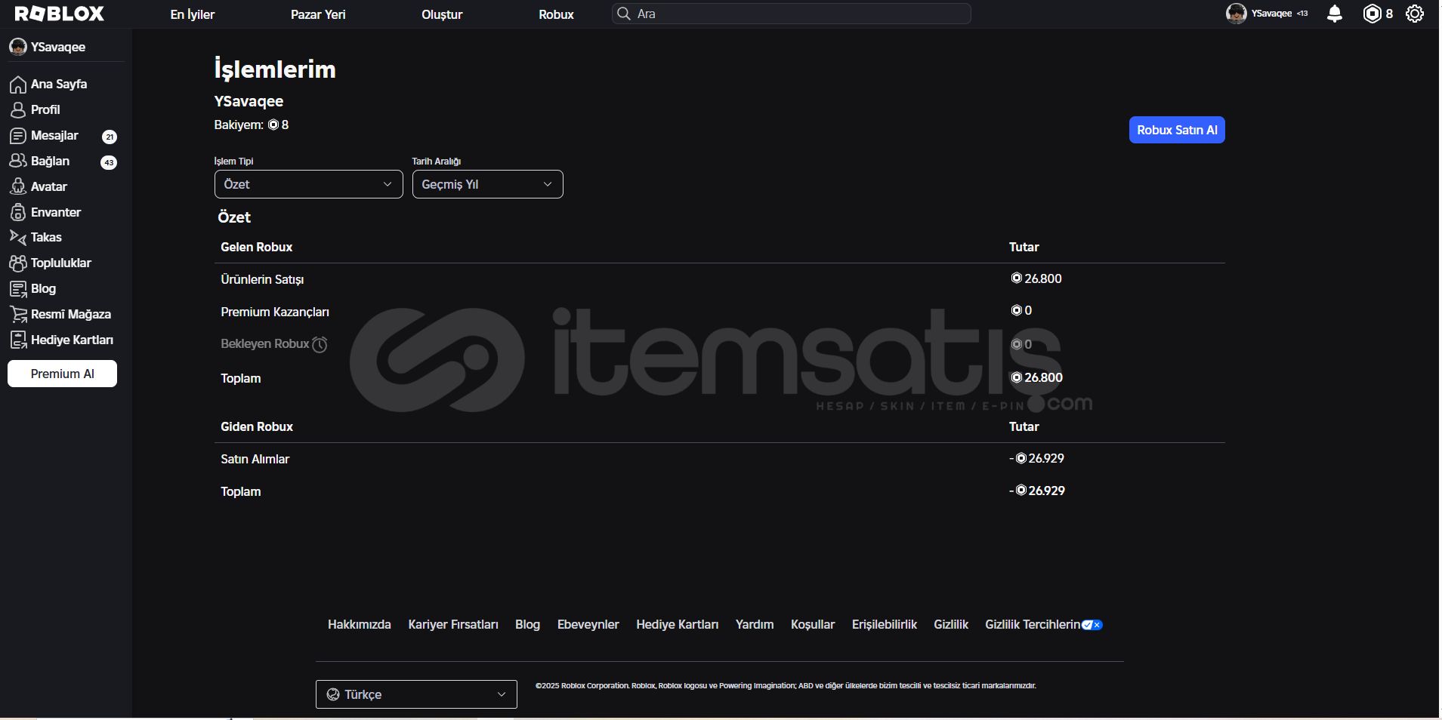Click Satın Alımlar row label
Viewport: 1442px width, 720px height.
[x=255, y=459]
